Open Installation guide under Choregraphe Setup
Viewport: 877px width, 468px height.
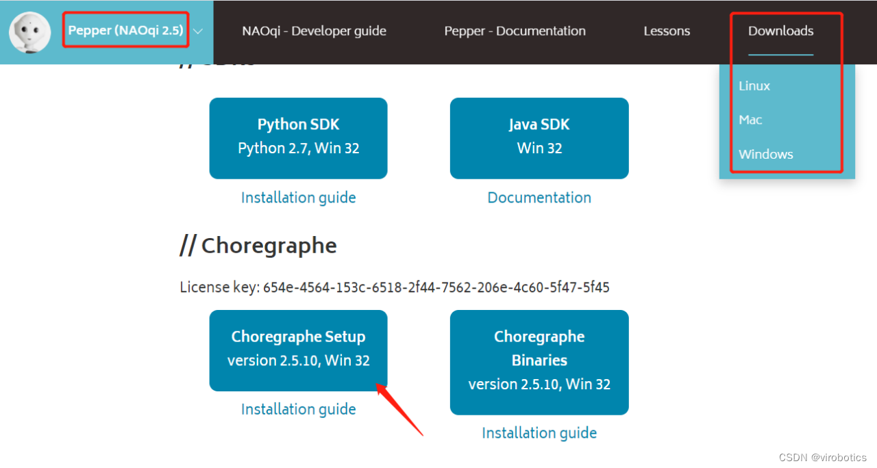(x=298, y=409)
